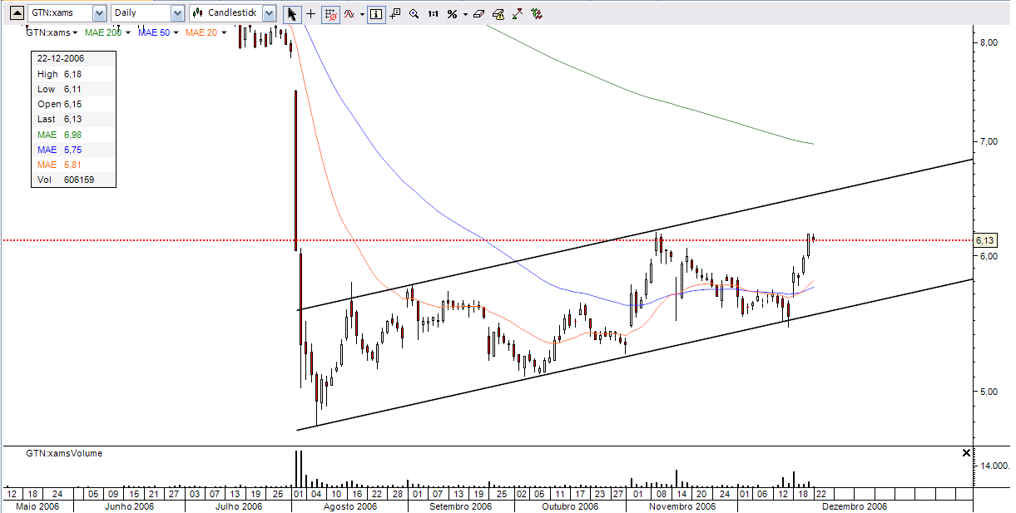
Task: Reset chart scale with 1:1 button
Action: point(434,14)
